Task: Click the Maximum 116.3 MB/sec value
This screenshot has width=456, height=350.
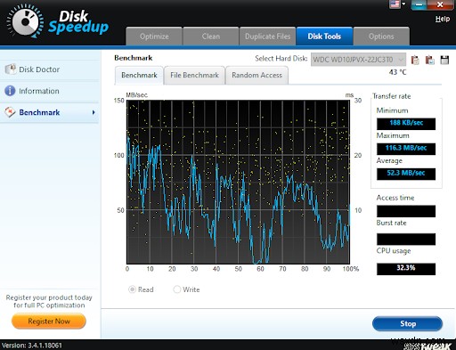Action: pyautogui.click(x=406, y=148)
